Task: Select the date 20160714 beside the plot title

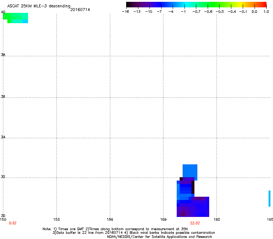Action: tap(80, 10)
